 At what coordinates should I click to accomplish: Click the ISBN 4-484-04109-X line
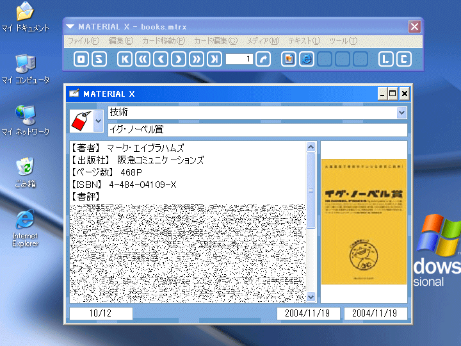click(x=124, y=185)
